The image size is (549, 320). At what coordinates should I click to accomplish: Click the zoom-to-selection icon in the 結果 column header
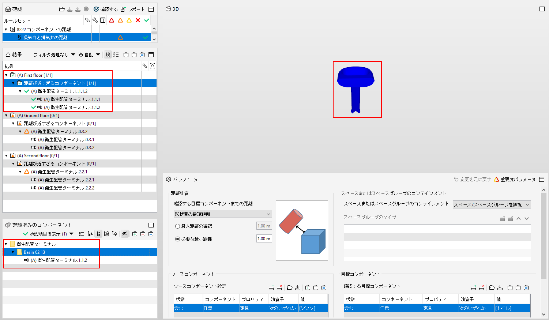pyautogui.click(x=153, y=66)
